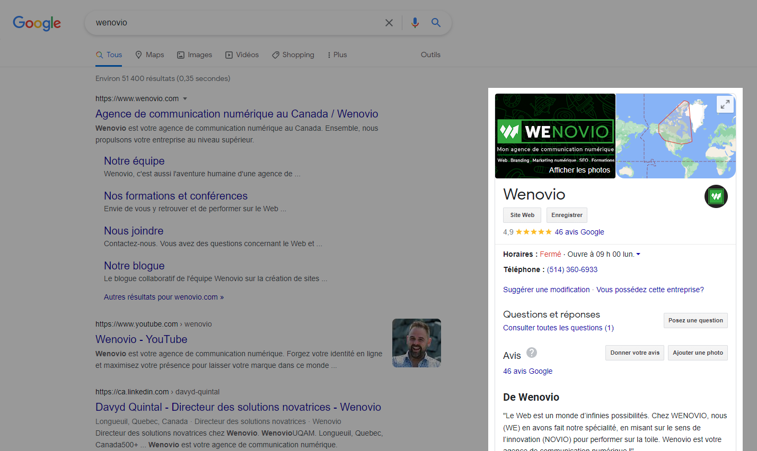
Task: Click the Environ 51 400 résultats text
Action: pyautogui.click(x=163, y=78)
